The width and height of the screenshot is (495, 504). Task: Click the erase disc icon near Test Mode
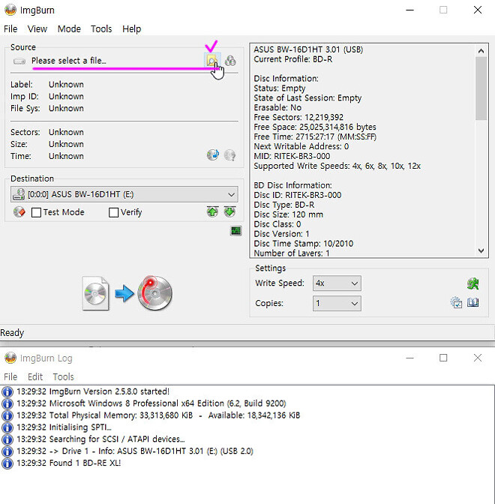[x=19, y=212]
